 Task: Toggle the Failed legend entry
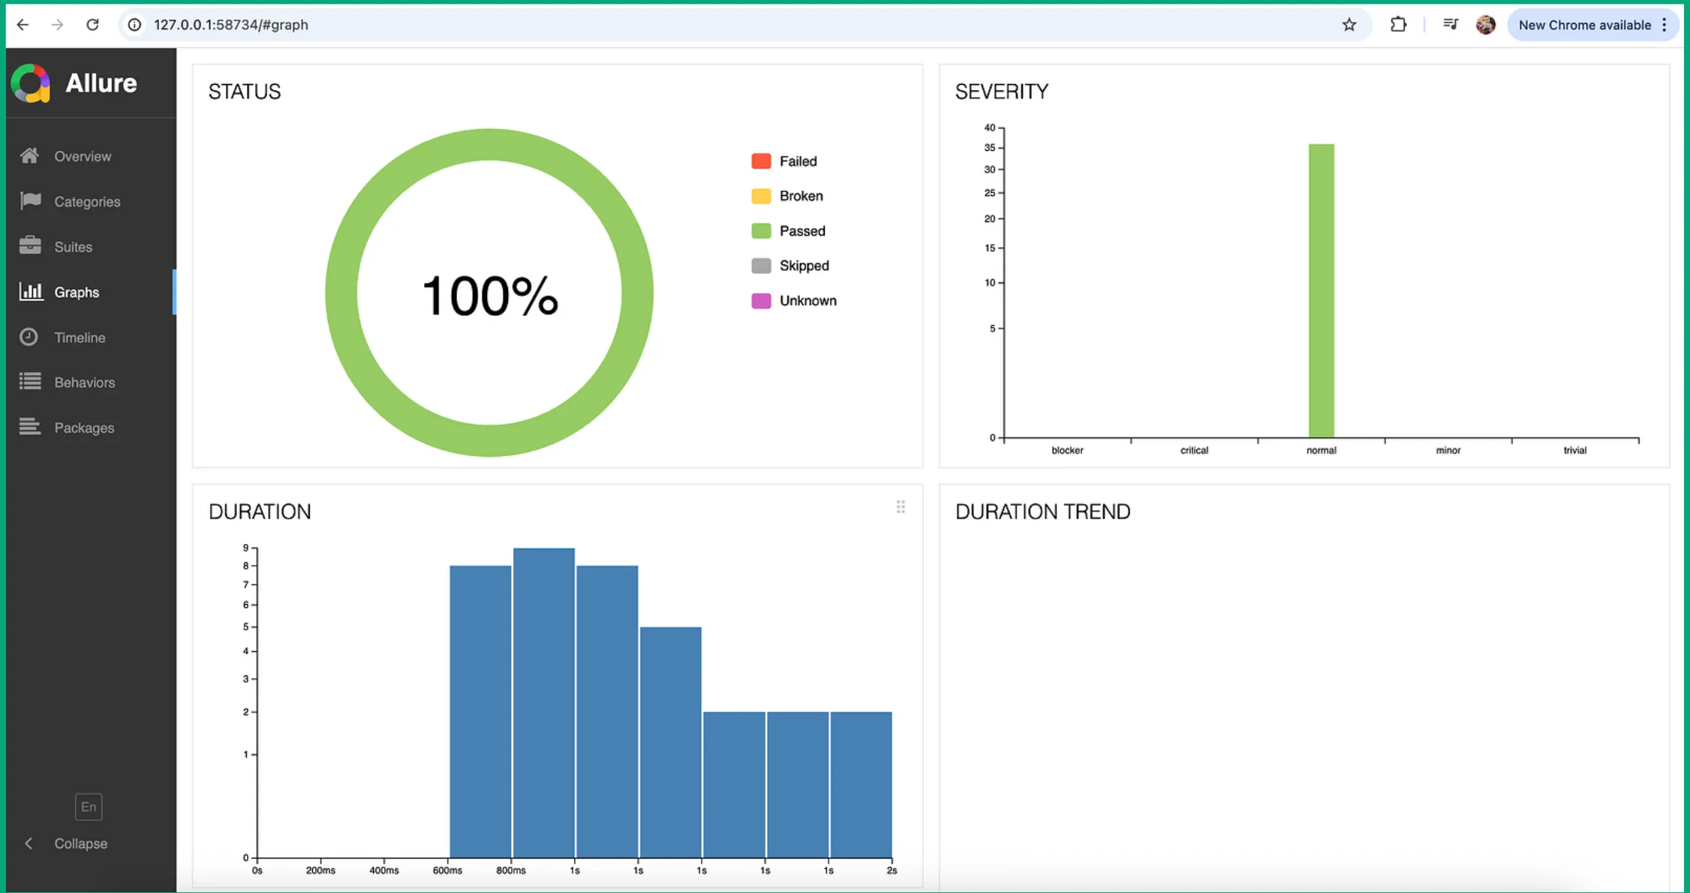pos(797,161)
